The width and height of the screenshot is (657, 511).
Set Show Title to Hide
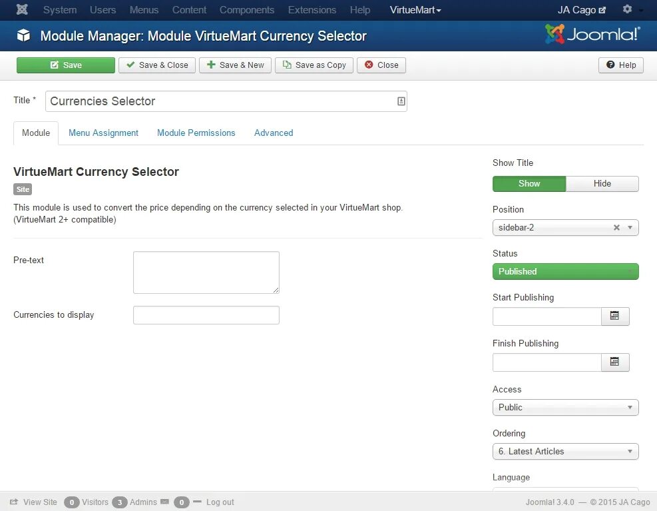pyautogui.click(x=602, y=184)
